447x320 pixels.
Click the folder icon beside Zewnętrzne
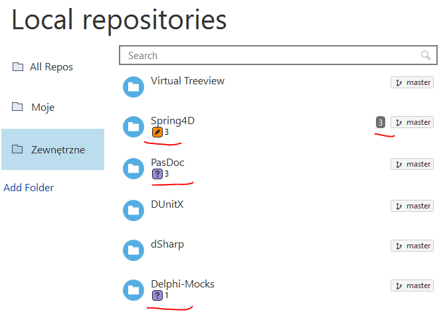[17, 149]
